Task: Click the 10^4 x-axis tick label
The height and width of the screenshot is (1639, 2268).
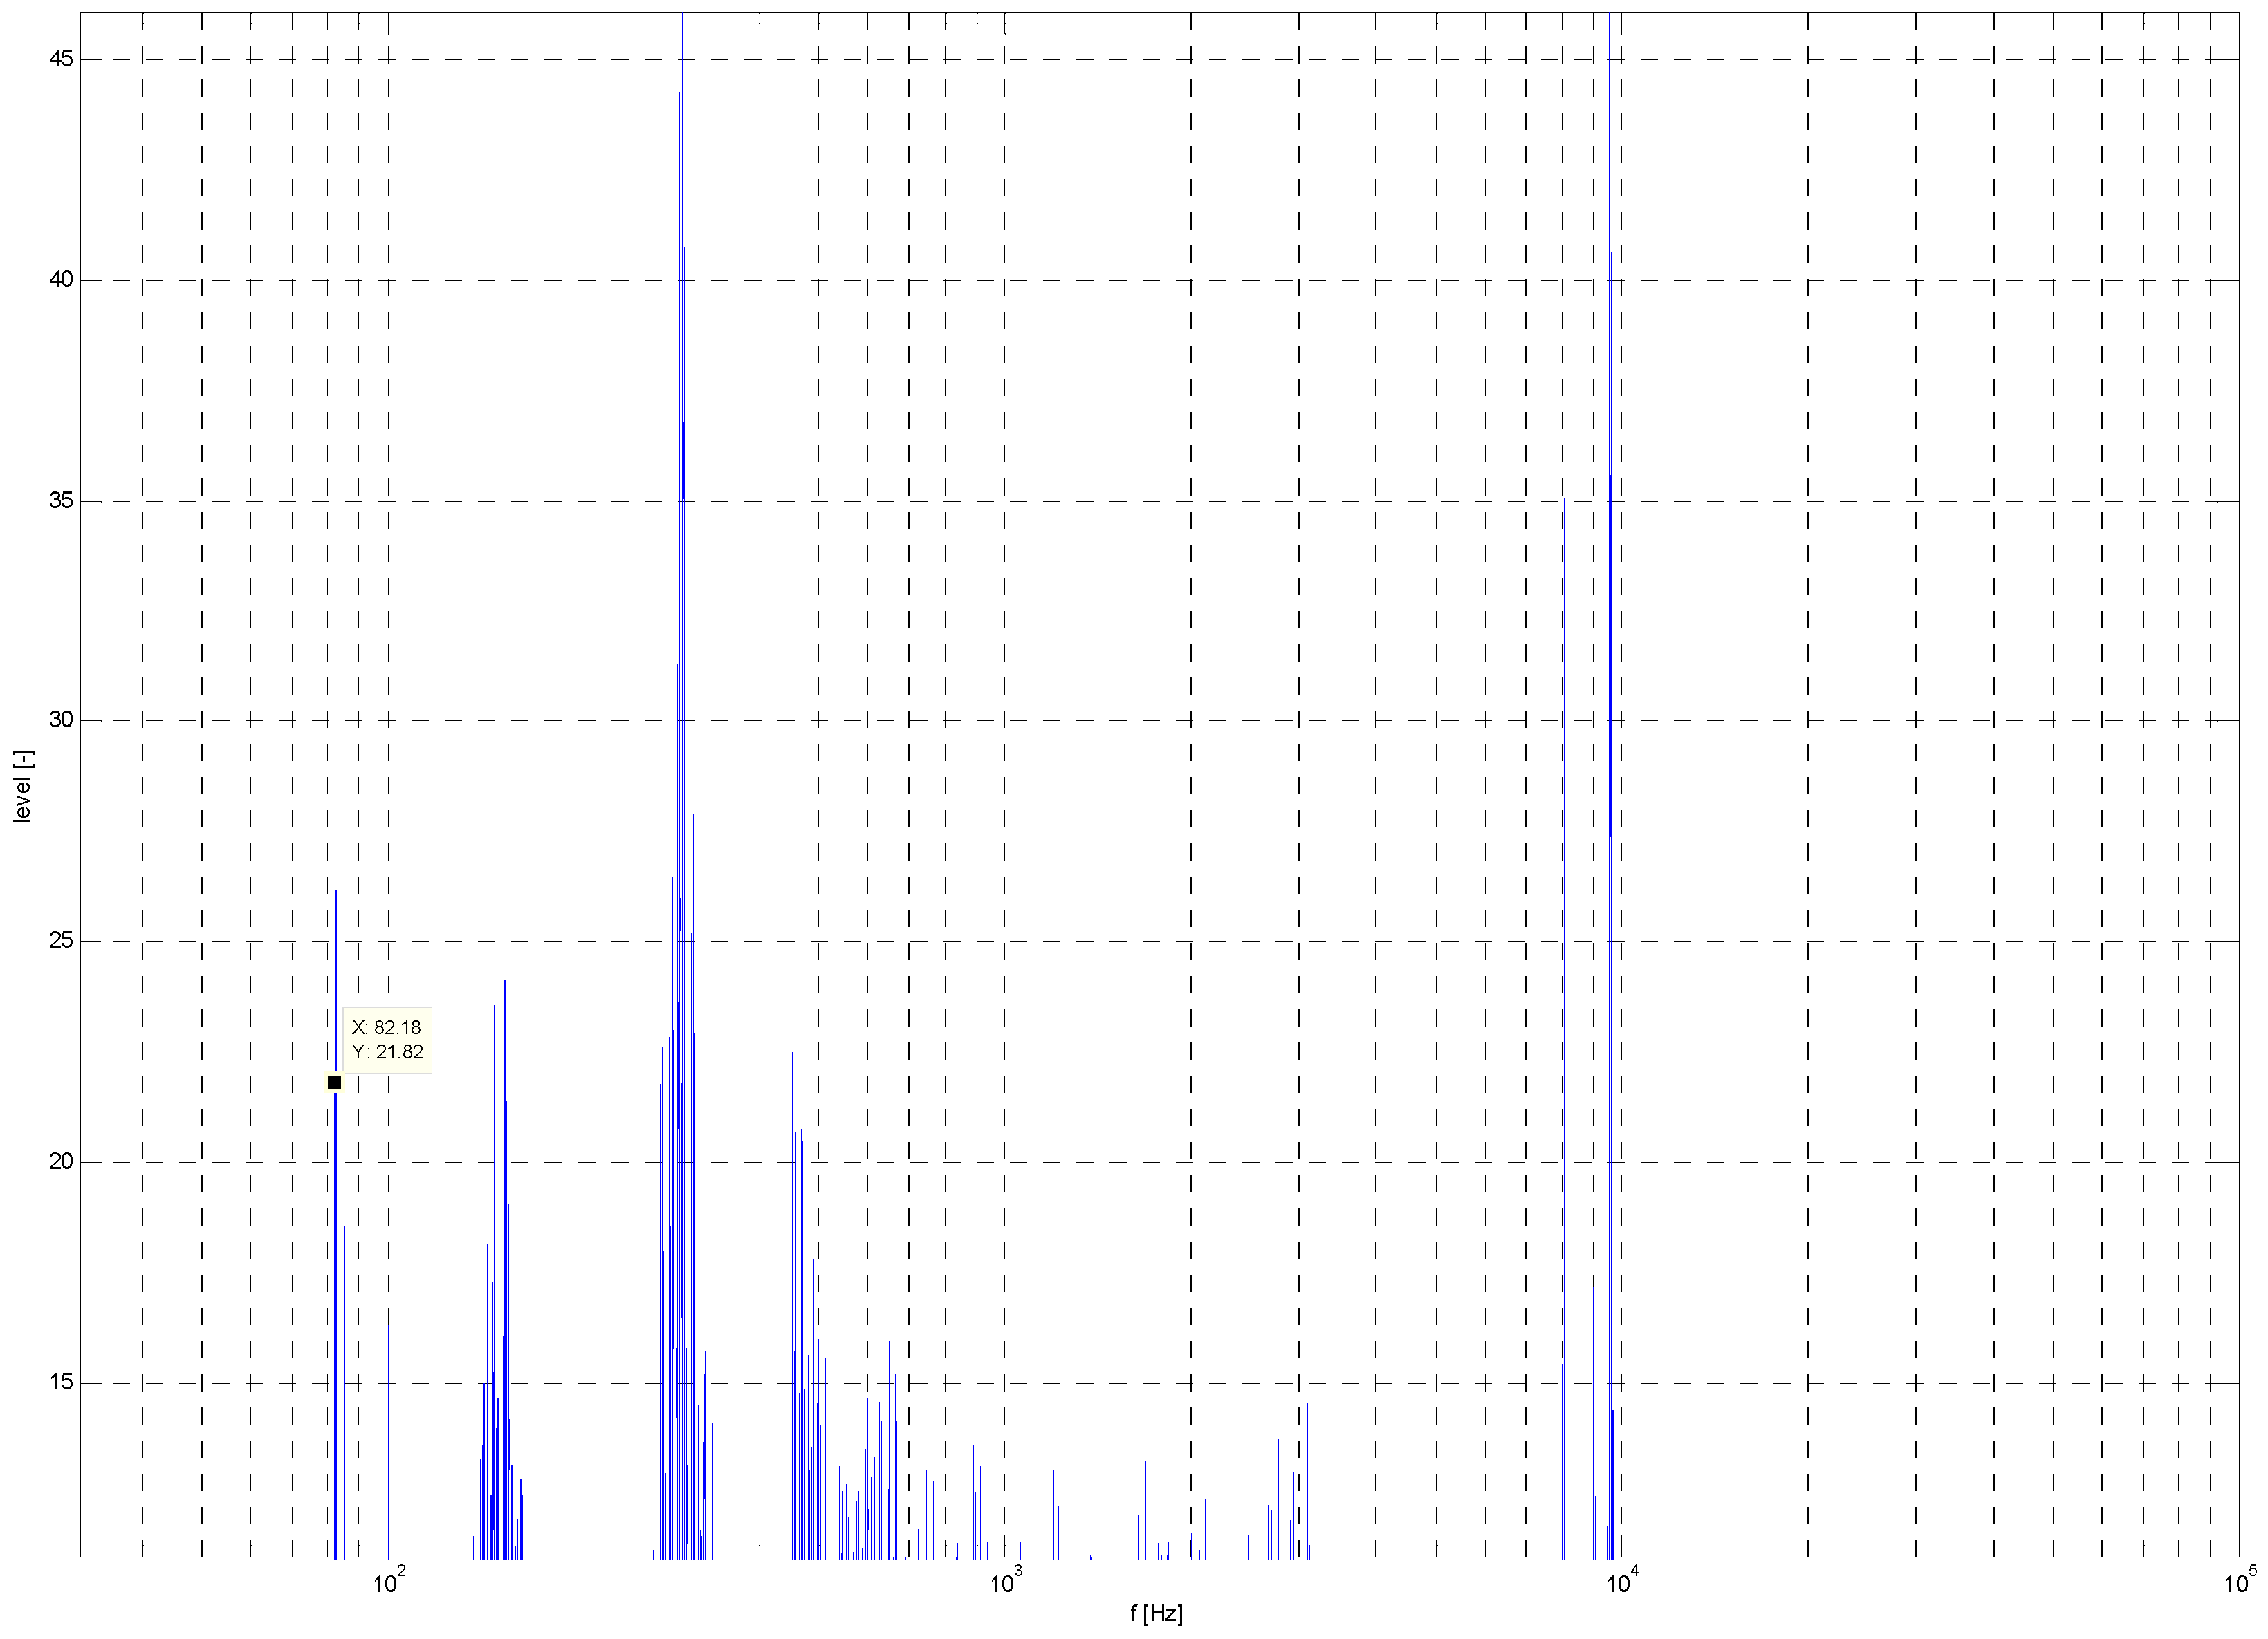Action: click(1622, 1582)
